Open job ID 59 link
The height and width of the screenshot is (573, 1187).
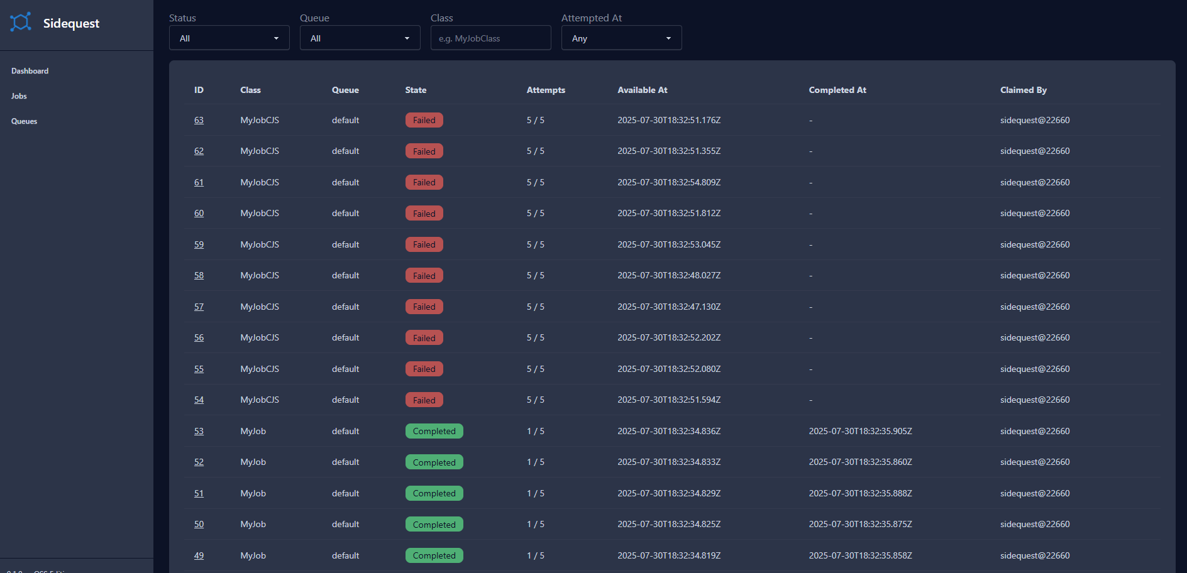pyautogui.click(x=199, y=244)
